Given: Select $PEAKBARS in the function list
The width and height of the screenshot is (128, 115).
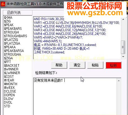Looking at the screenshot, I should (x=13, y=29).
